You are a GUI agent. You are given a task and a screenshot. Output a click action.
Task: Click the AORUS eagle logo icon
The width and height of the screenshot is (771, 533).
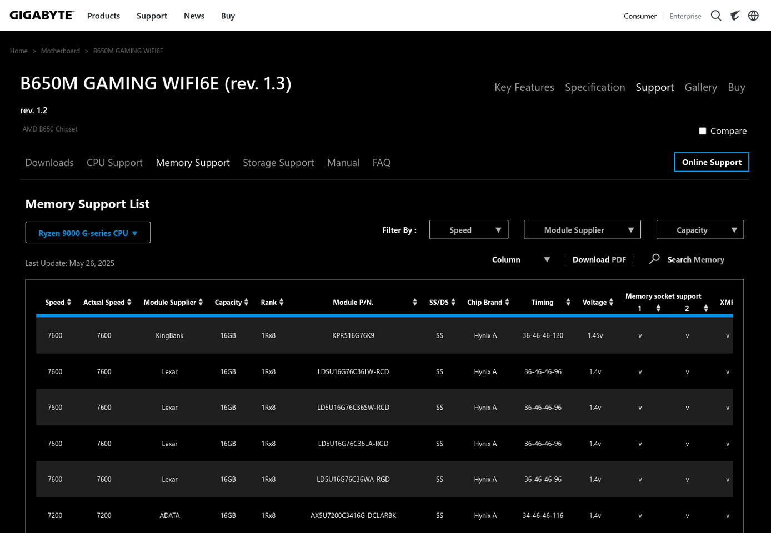735,16
